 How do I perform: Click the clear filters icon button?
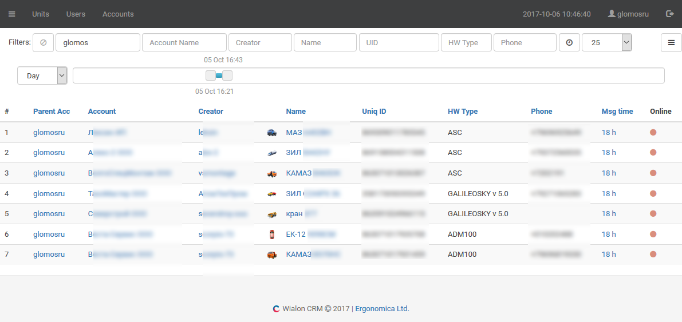[43, 42]
